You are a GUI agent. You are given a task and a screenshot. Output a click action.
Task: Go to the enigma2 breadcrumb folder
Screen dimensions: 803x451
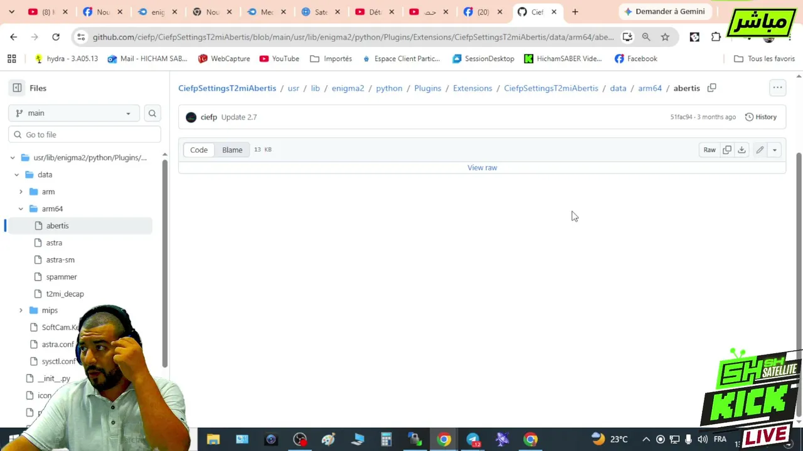click(x=348, y=88)
